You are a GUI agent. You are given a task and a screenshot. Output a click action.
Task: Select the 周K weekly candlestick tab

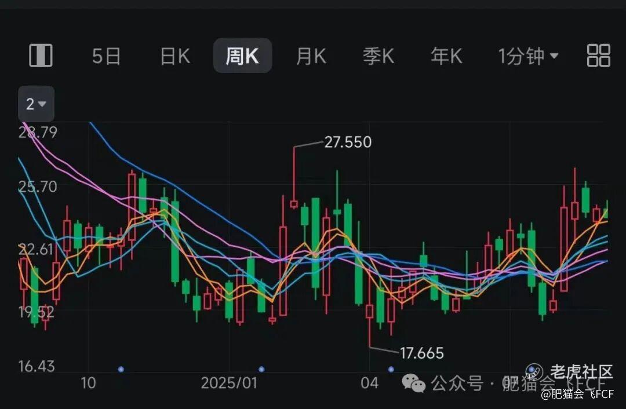[242, 56]
